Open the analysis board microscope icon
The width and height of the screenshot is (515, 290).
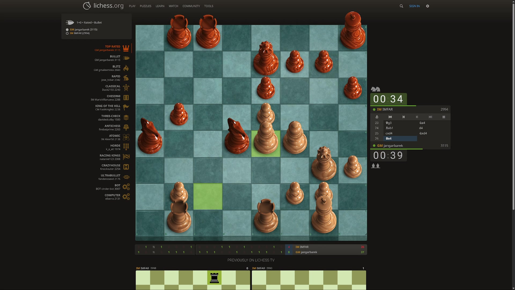377,117
